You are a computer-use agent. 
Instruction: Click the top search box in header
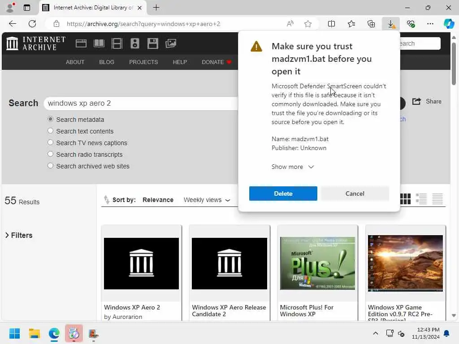(x=420, y=43)
